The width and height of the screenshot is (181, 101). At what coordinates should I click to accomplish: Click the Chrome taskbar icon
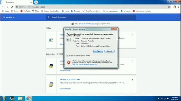29,98
